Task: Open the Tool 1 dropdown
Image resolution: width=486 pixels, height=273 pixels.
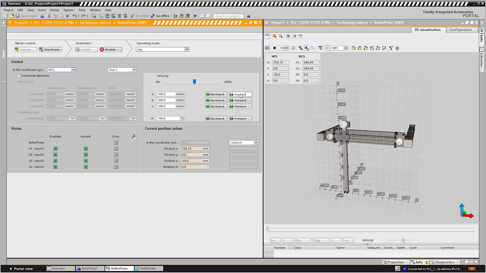Action: 134,70
